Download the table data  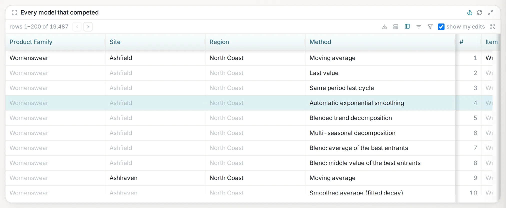click(384, 27)
